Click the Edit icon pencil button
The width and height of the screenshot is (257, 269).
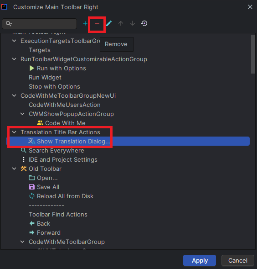109,23
